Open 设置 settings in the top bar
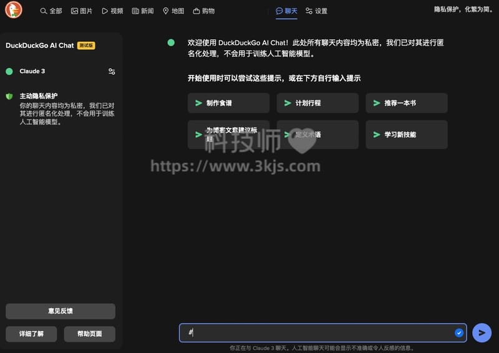Image resolution: width=499 pixels, height=353 pixels. pyautogui.click(x=316, y=11)
